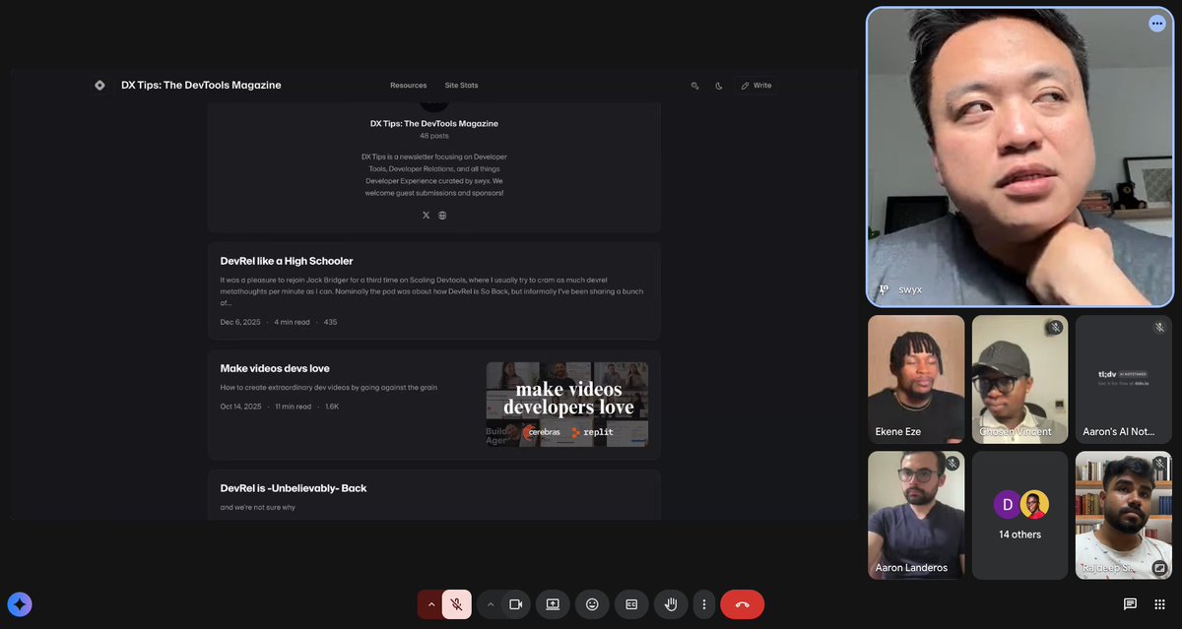This screenshot has width=1182, height=629.
Task: Unmute the microphone in the call bar
Action: coord(457,604)
